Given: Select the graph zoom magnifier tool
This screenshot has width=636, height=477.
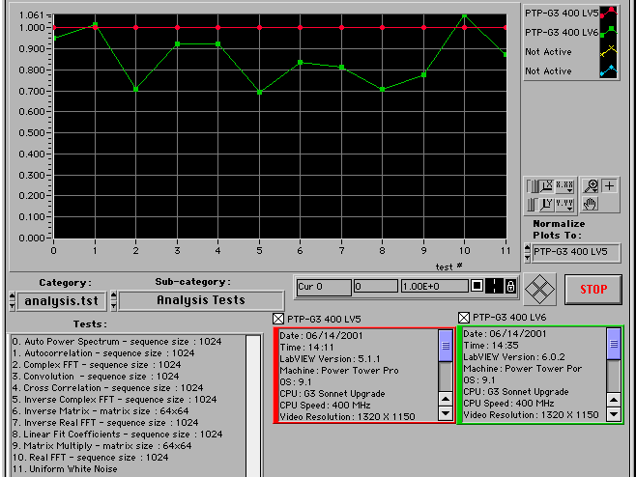Looking at the screenshot, I should (591, 185).
